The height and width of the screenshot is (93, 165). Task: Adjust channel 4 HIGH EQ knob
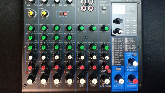(69, 28)
